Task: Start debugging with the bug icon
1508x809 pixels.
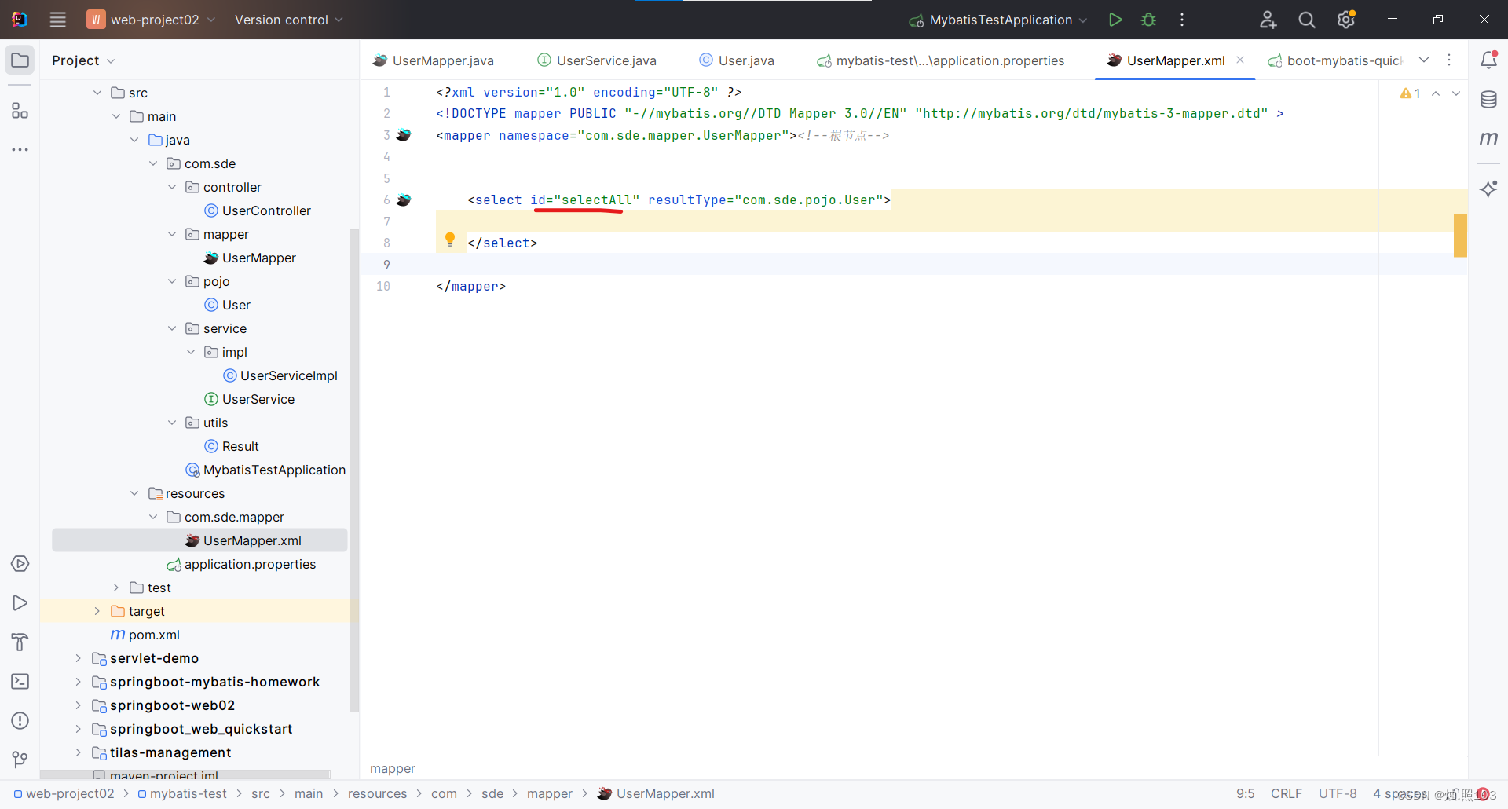Action: [1148, 20]
